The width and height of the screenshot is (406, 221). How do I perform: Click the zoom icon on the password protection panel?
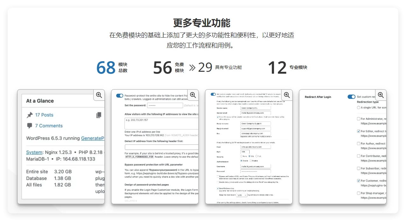coord(193,95)
